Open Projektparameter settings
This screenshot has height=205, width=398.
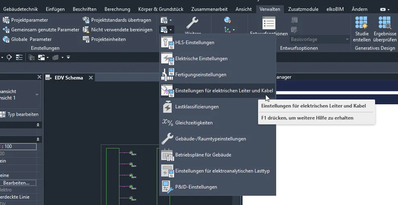(25, 20)
